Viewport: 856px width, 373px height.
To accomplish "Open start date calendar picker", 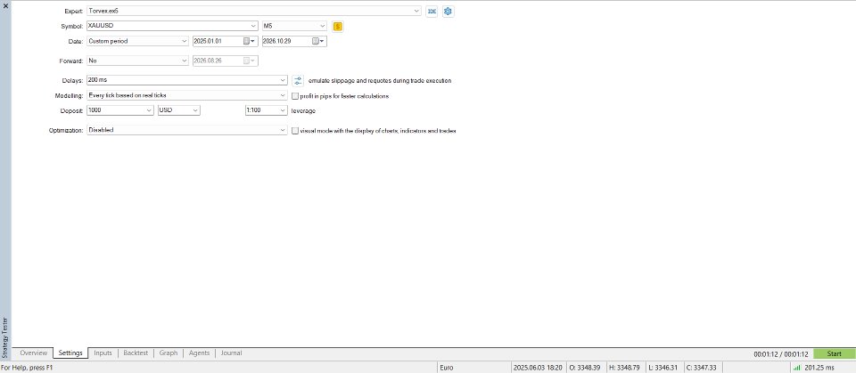I will pos(249,41).
